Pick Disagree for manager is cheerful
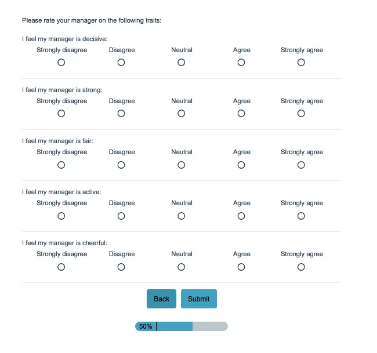This screenshot has height=353, width=377. coord(121,267)
